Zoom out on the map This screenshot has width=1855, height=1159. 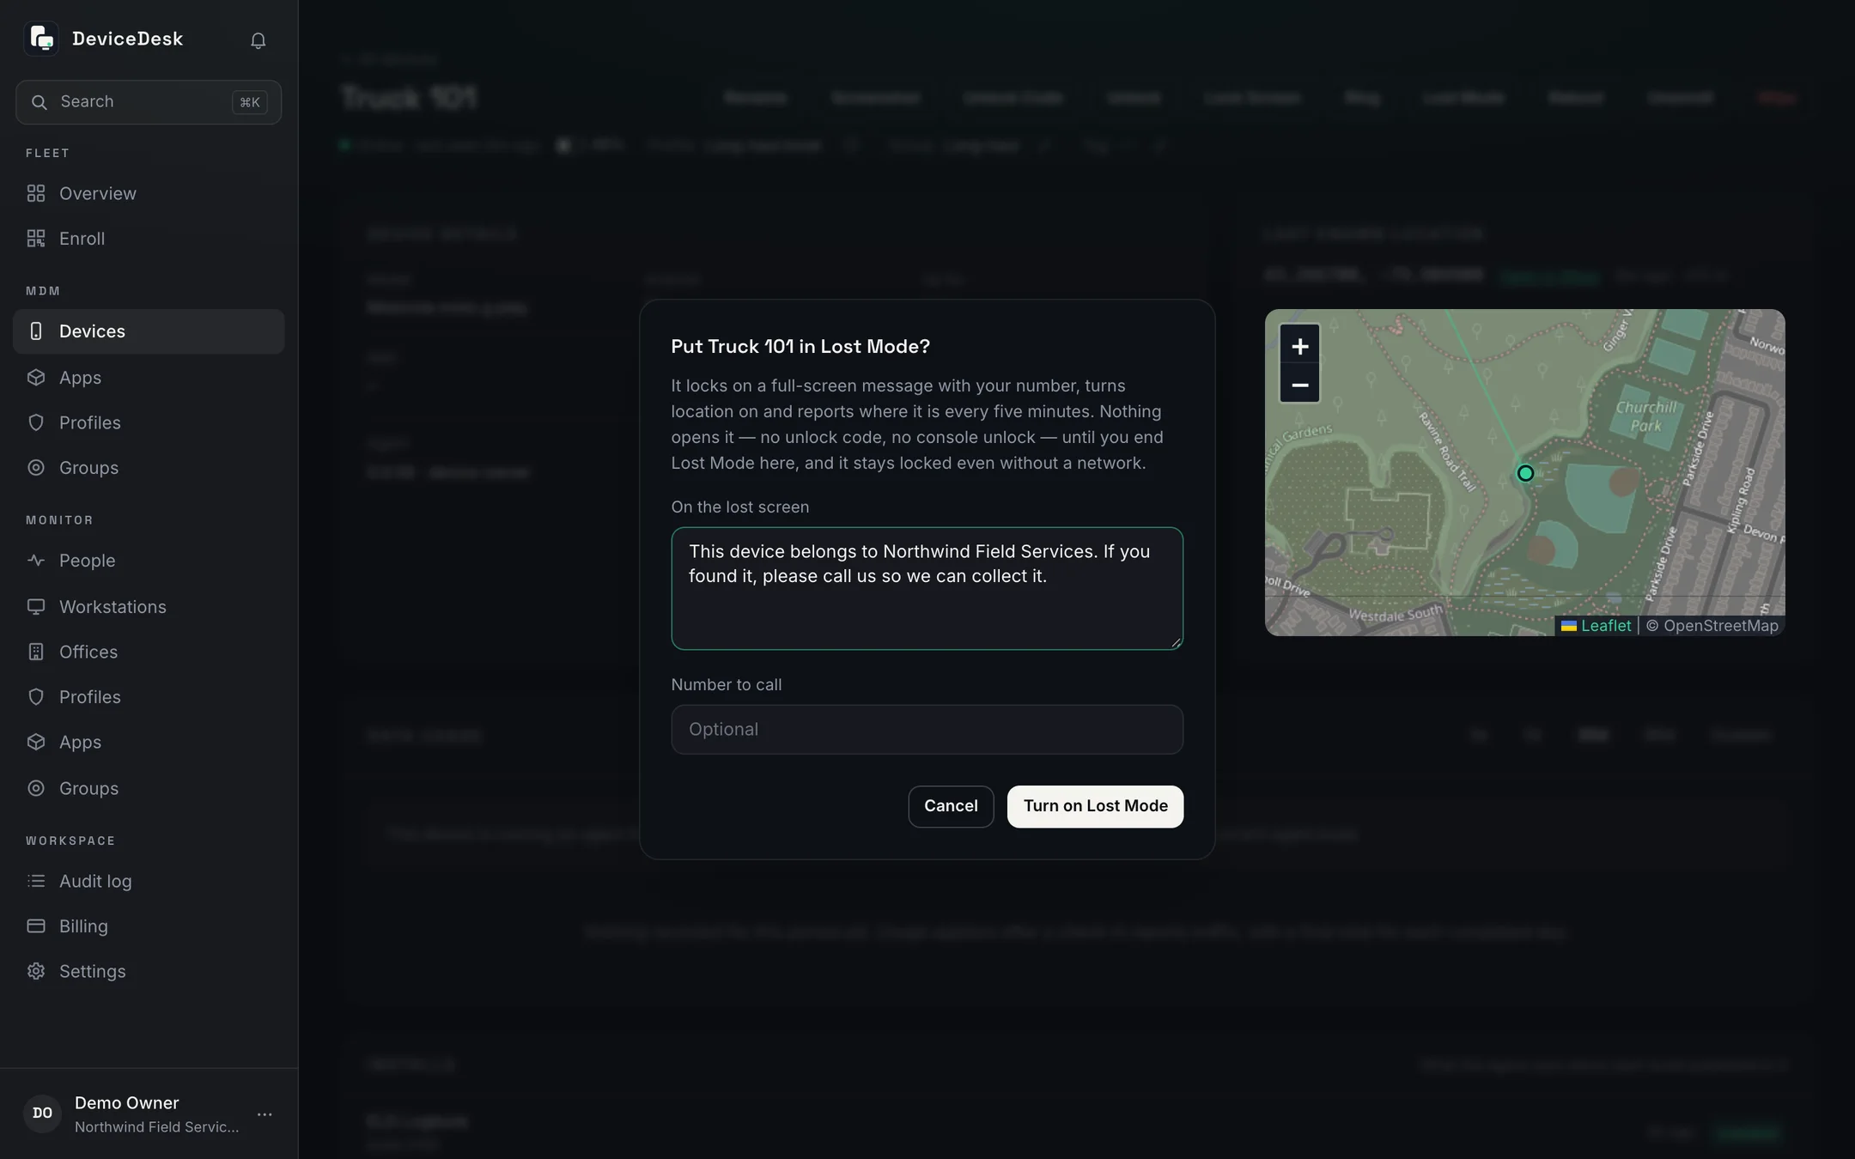coord(1299,385)
